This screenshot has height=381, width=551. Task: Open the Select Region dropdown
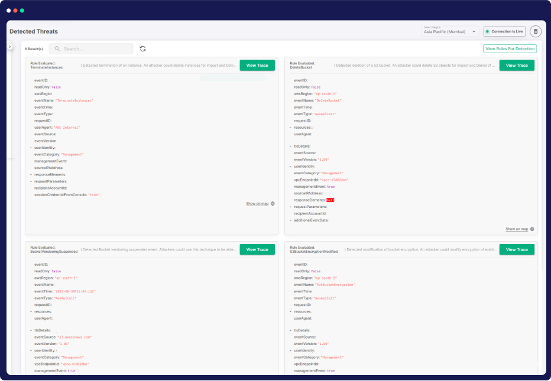(450, 31)
